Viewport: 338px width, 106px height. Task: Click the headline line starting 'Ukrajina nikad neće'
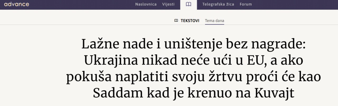pos(193,61)
